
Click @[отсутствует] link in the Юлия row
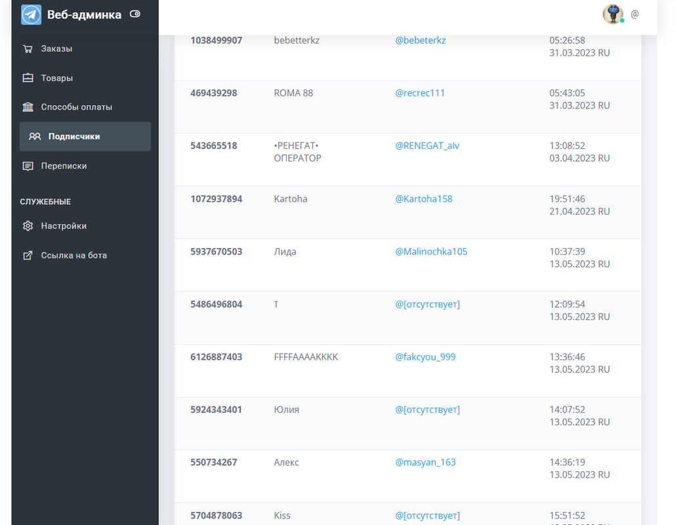(427, 409)
